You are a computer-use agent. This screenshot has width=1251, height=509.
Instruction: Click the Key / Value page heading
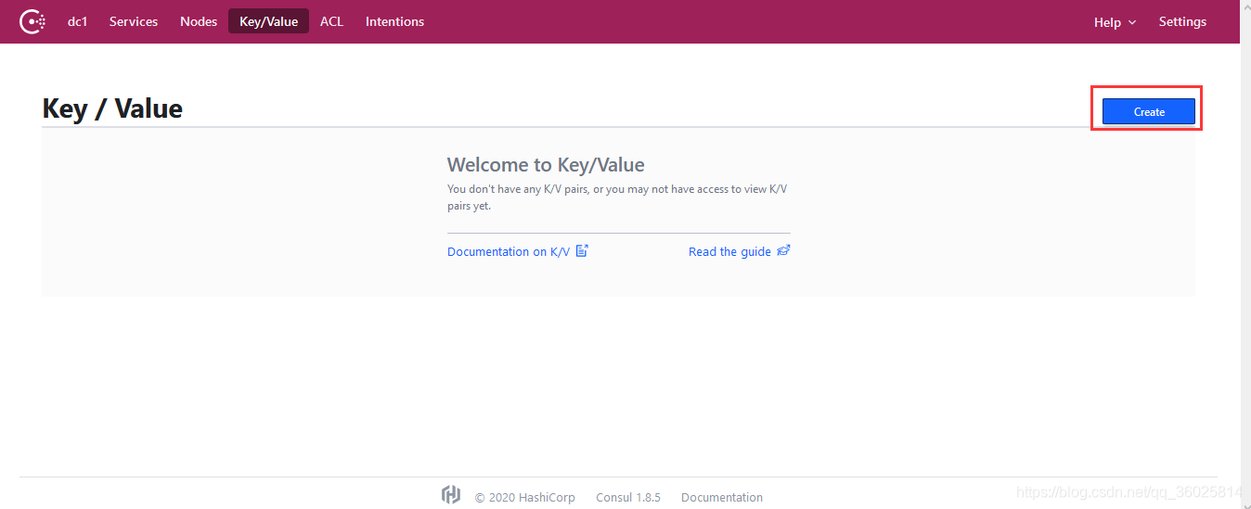pos(112,108)
